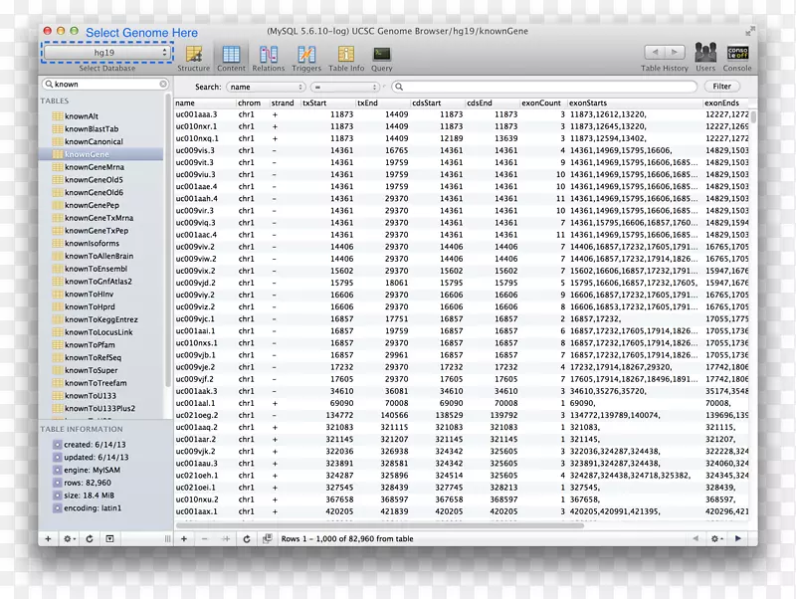Select the knownCanonical table in the list
The height and width of the screenshot is (599, 796).
tap(94, 142)
